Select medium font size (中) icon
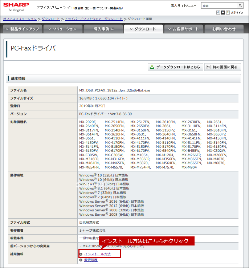This screenshot has width=249, height=268. coord(223,12)
